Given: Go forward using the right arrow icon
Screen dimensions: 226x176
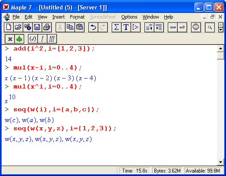Looking at the screenshot, I should pyautogui.click(x=182, y=27).
